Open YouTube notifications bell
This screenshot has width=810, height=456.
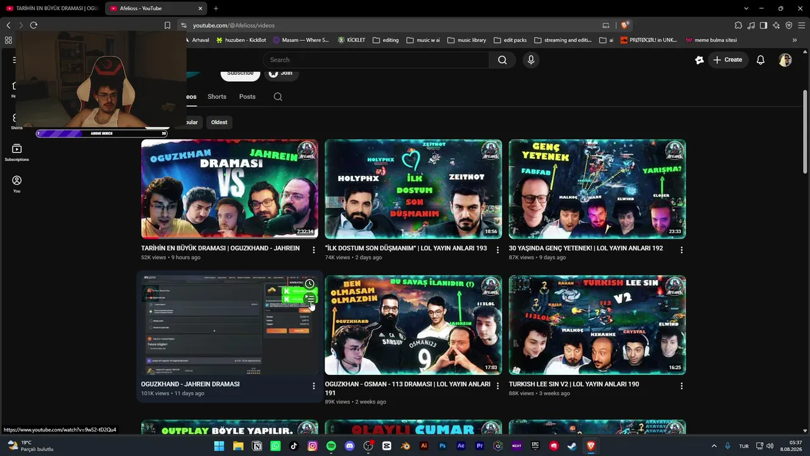coord(761,60)
